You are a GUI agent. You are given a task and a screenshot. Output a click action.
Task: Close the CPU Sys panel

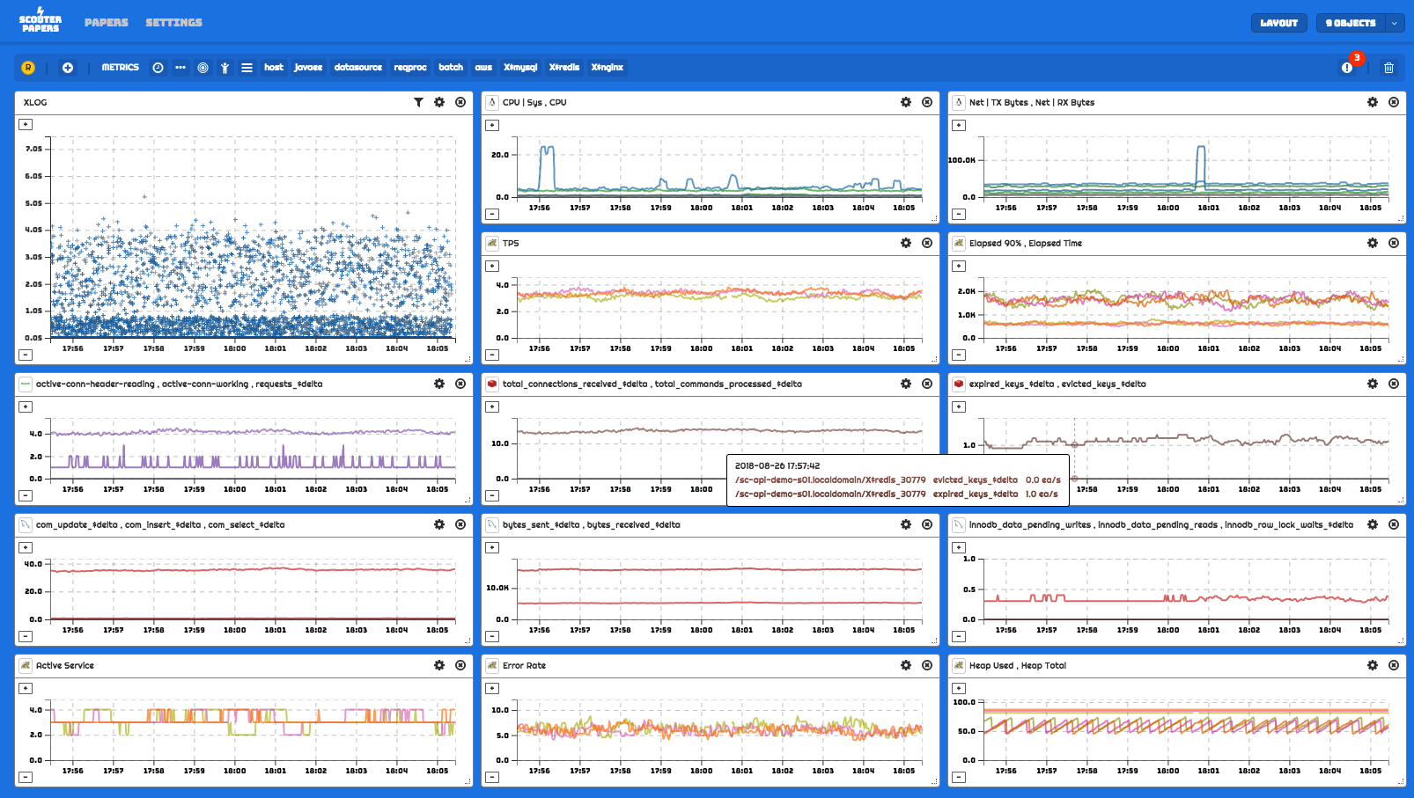[927, 102]
